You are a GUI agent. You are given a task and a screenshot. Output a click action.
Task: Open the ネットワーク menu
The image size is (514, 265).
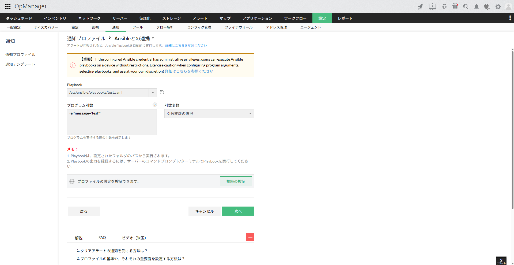click(89, 18)
